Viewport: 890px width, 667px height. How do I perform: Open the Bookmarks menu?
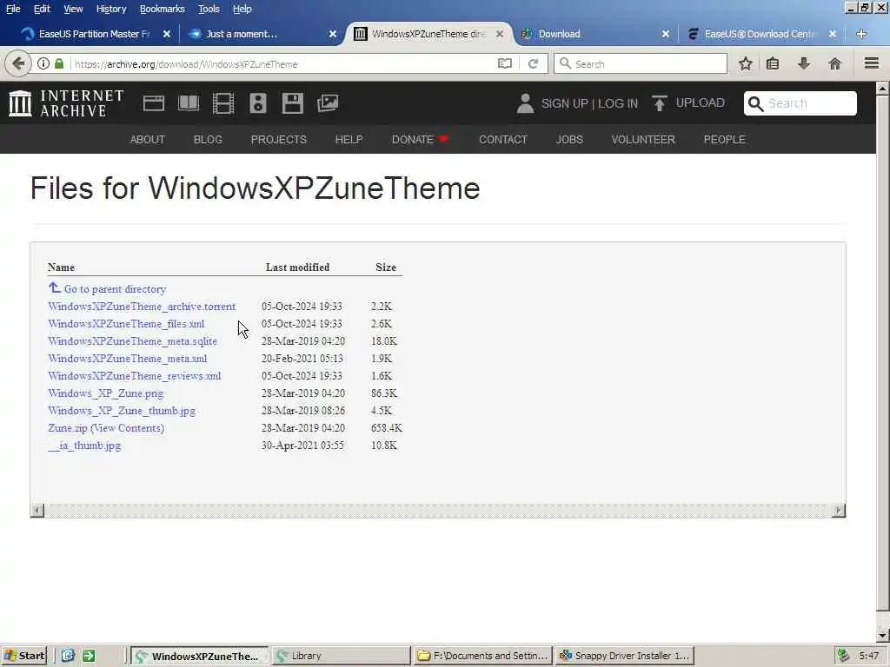point(163,9)
